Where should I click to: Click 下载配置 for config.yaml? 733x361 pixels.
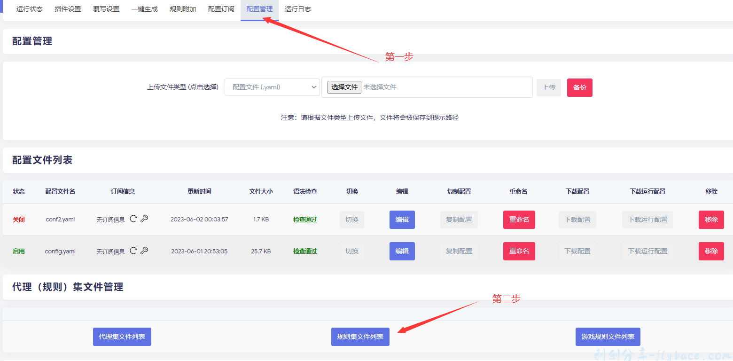tap(577, 251)
